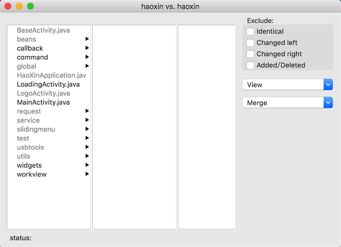Expand the usbtools folder arrow
Image resolution: width=341 pixels, height=247 pixels.
pyautogui.click(x=87, y=147)
